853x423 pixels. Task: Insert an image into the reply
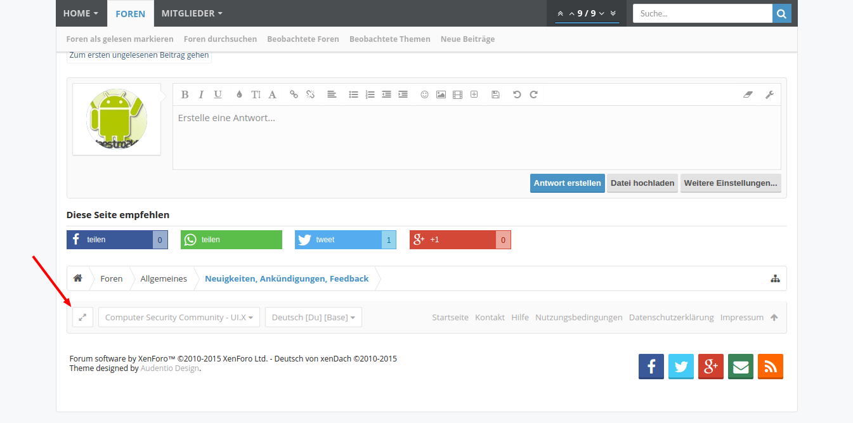coord(441,94)
